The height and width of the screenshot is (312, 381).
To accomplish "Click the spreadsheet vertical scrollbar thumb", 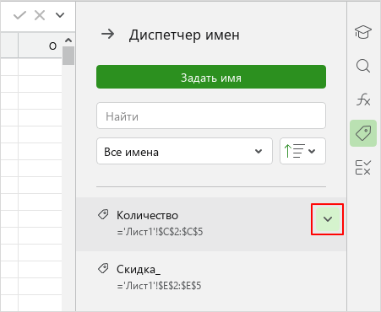I will click(x=68, y=56).
